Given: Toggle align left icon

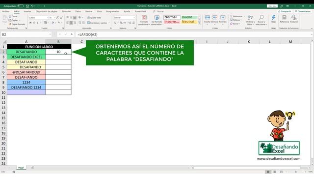Looking at the screenshot, I should point(68,23).
